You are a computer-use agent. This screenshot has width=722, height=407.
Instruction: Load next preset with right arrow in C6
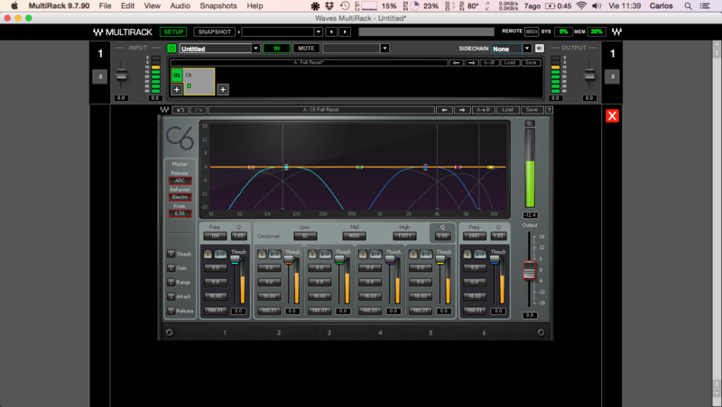463,110
